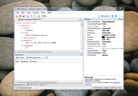Click the /rss/channel/generator status bar path
This screenshot has height=96, width=138.
(x=23, y=88)
